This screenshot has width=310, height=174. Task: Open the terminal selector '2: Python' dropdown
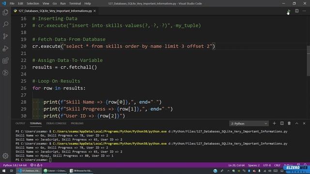[x=249, y=124]
